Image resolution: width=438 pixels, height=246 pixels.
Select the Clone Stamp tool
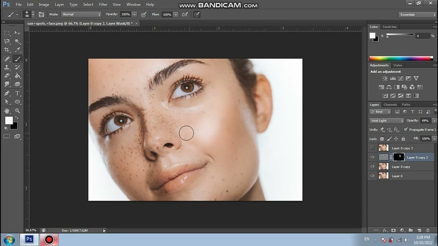(7, 67)
